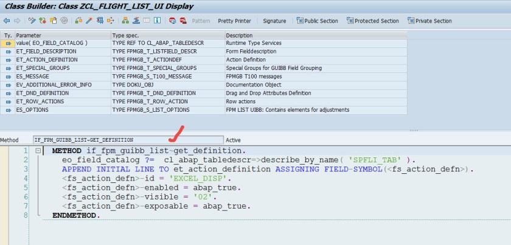Click the Pretty Printer button
The image size is (511, 245).
pos(234,21)
